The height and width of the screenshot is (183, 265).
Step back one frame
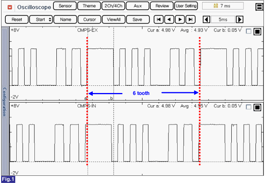coord(169,19)
